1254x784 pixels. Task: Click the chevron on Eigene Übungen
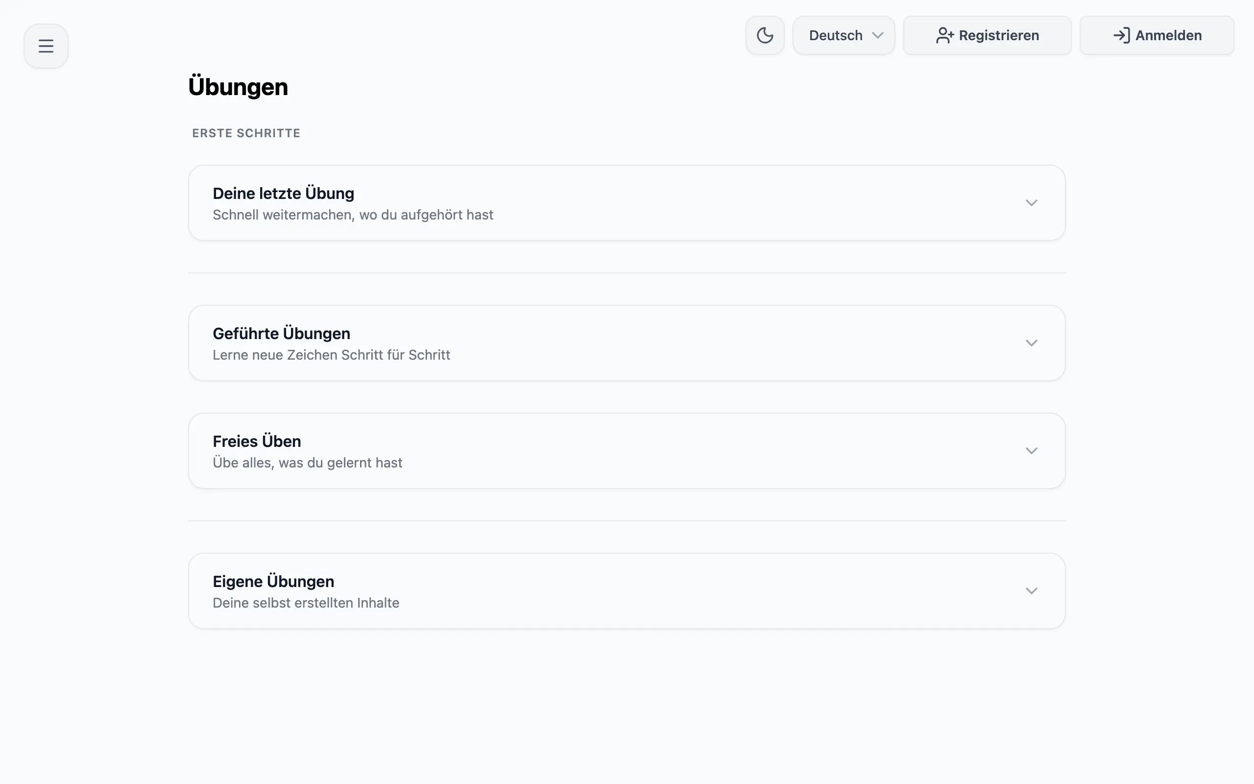click(x=1031, y=590)
